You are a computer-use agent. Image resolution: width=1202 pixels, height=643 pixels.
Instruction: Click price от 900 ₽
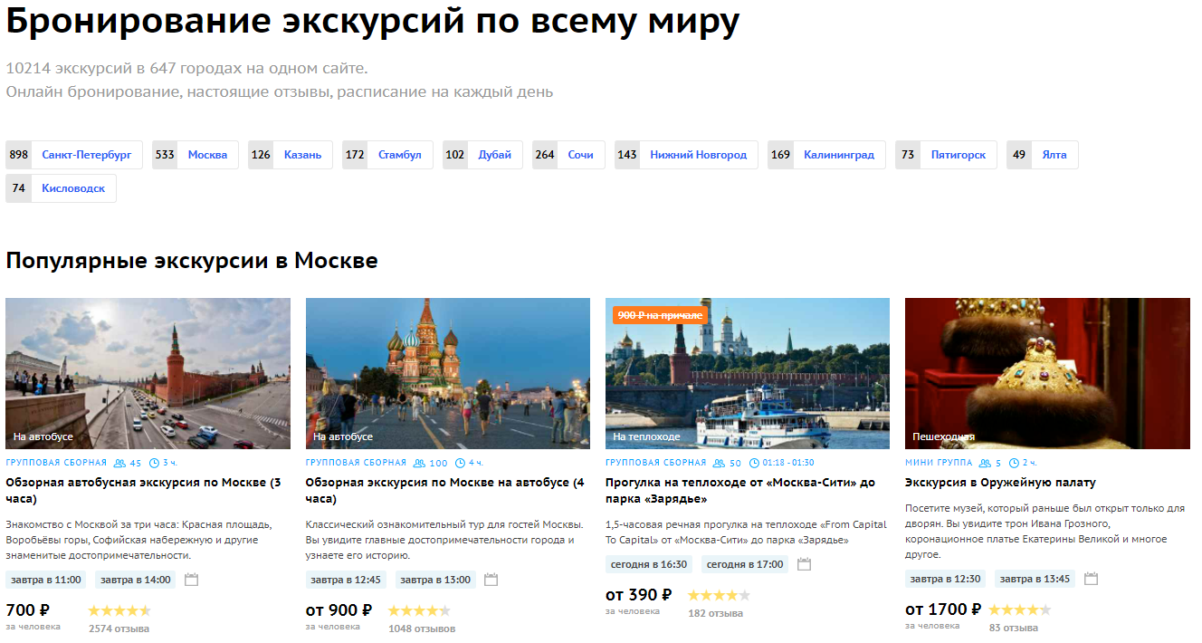(339, 610)
